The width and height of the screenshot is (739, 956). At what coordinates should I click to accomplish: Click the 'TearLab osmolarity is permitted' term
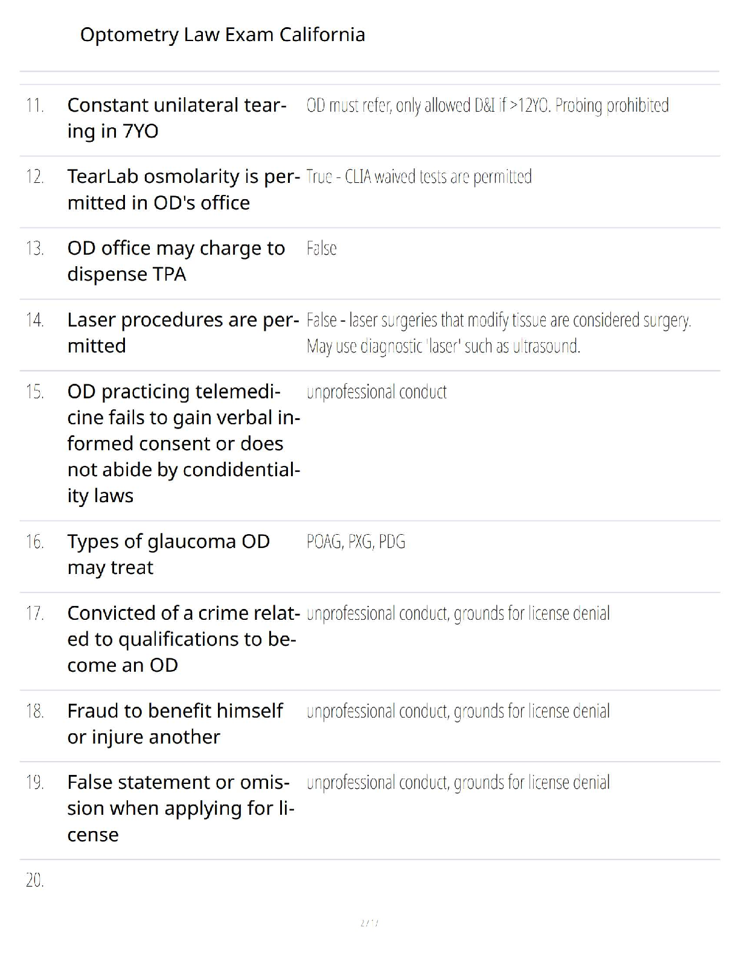(184, 190)
